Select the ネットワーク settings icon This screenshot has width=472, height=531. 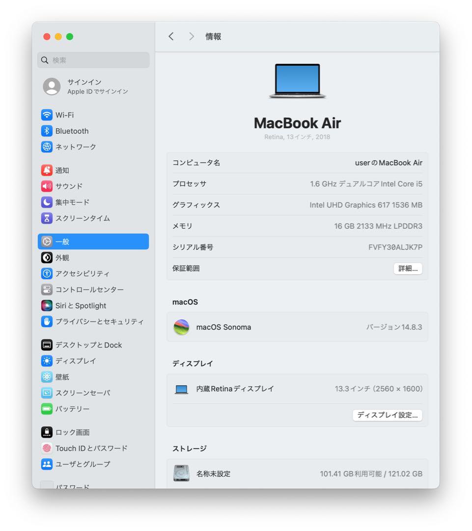pos(74,147)
